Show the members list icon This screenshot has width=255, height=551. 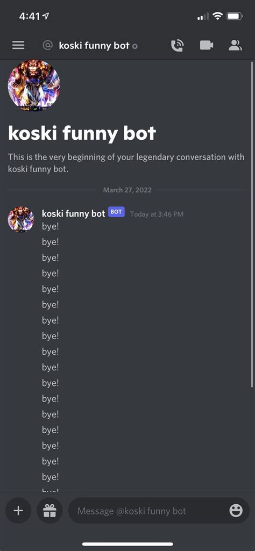pos(235,45)
